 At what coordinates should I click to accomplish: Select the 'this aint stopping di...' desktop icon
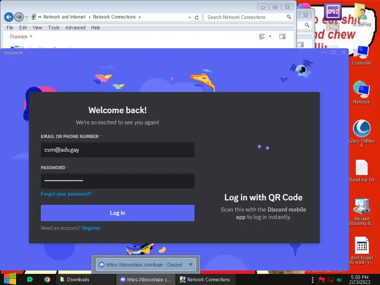pos(361,212)
